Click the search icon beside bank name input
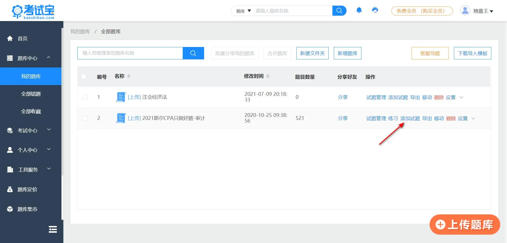 193,53
